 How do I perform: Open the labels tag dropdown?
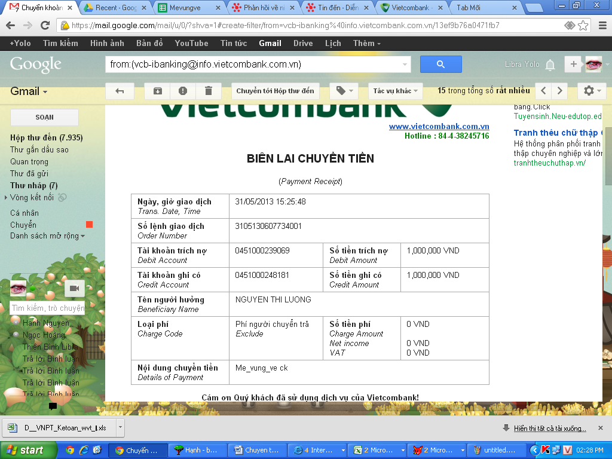344,91
